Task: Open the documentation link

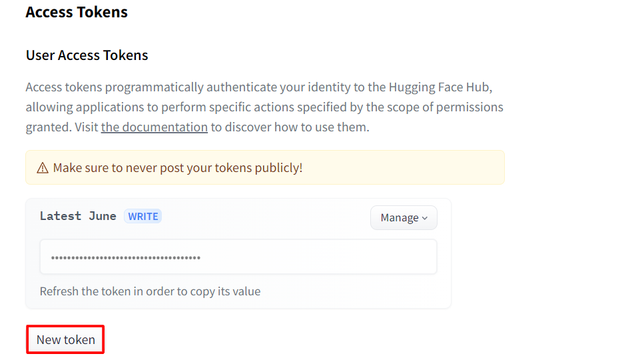Action: (154, 127)
